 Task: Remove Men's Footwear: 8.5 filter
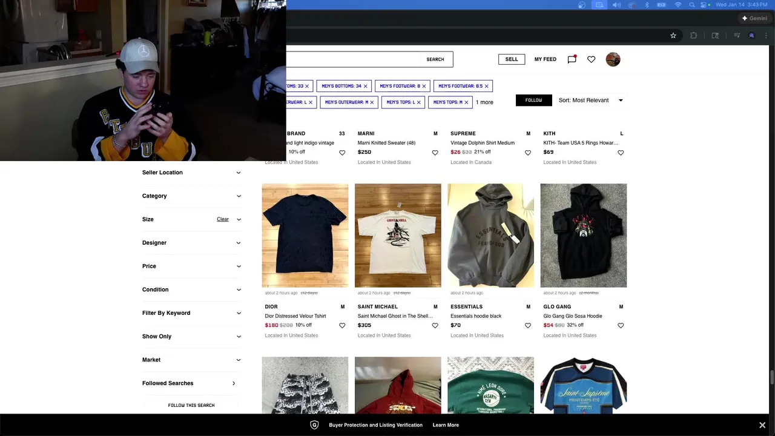[x=486, y=86]
